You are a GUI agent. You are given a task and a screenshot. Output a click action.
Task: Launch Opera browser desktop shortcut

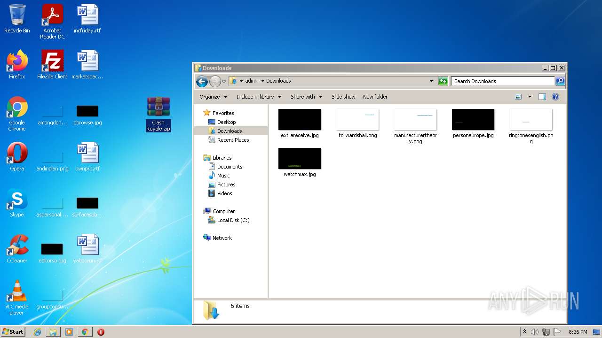click(x=17, y=156)
